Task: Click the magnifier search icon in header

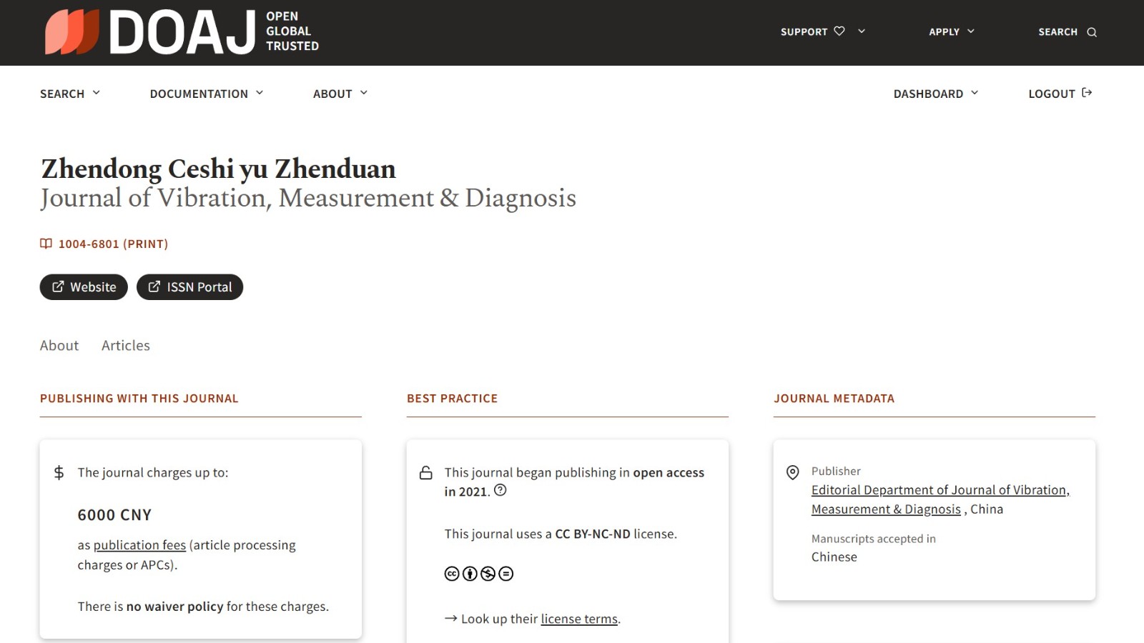Action: coord(1092,32)
